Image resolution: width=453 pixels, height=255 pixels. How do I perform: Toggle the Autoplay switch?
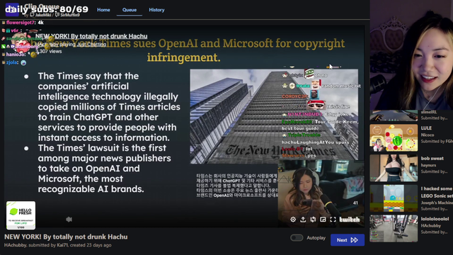tap(297, 238)
